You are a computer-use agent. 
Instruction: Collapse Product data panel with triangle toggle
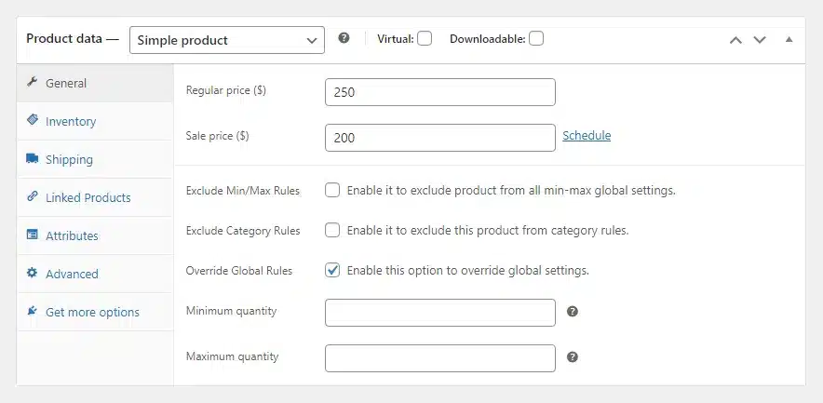click(x=789, y=39)
